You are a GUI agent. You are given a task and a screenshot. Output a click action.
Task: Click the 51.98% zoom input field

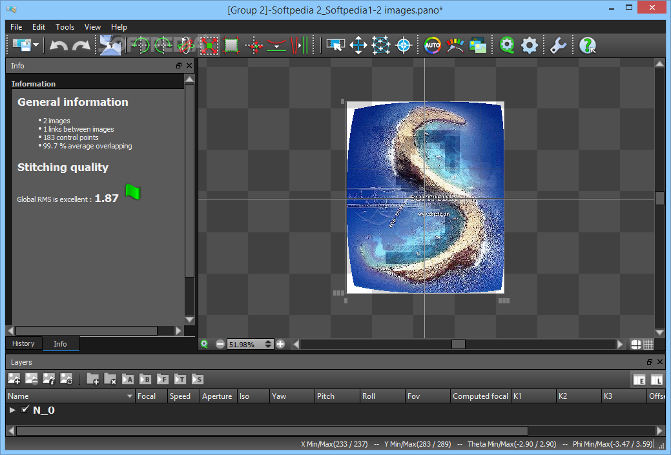[x=245, y=344]
